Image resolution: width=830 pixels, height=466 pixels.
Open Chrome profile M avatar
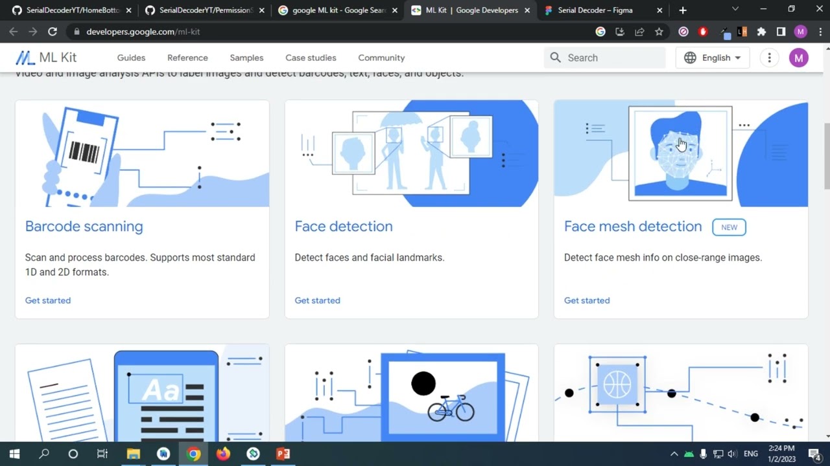click(x=801, y=32)
